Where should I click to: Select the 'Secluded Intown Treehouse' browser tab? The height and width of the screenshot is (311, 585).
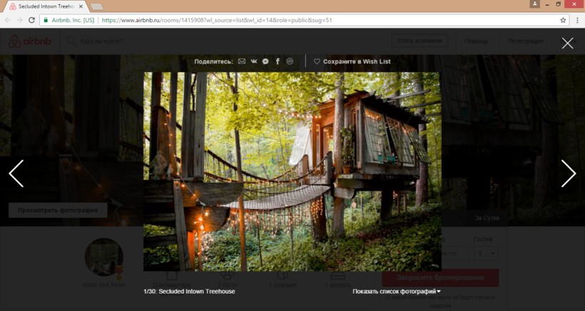(46, 6)
